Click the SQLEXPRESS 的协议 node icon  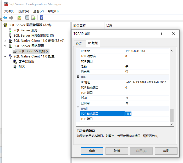click(x=15, y=51)
